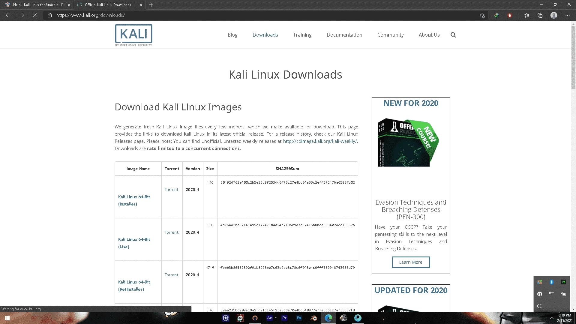Click the OpenVPN tray icon
The image size is (576, 324).
pyautogui.click(x=539, y=294)
